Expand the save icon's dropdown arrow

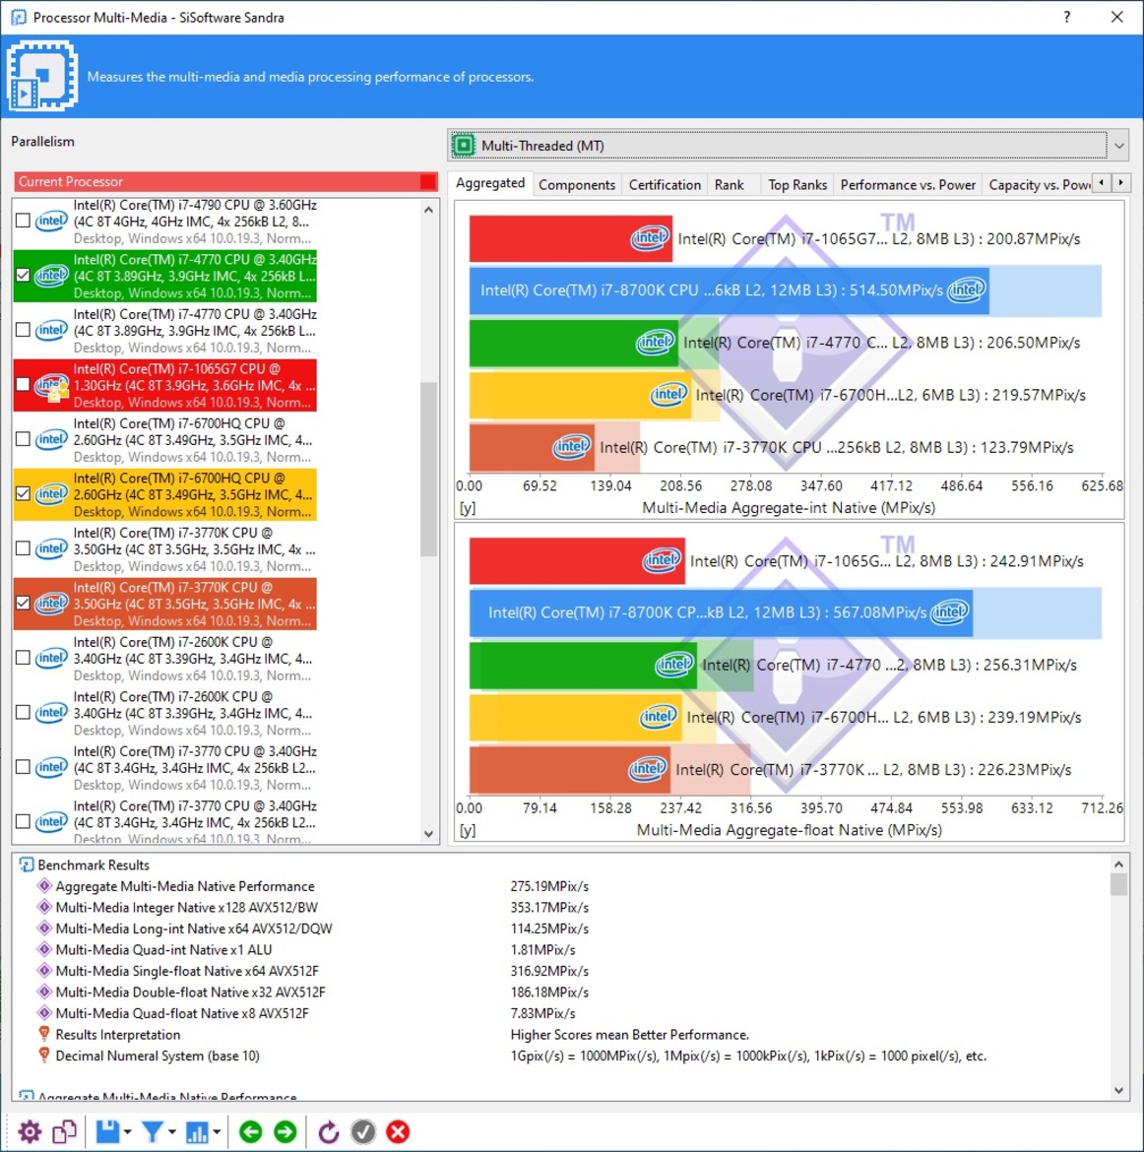[127, 1132]
